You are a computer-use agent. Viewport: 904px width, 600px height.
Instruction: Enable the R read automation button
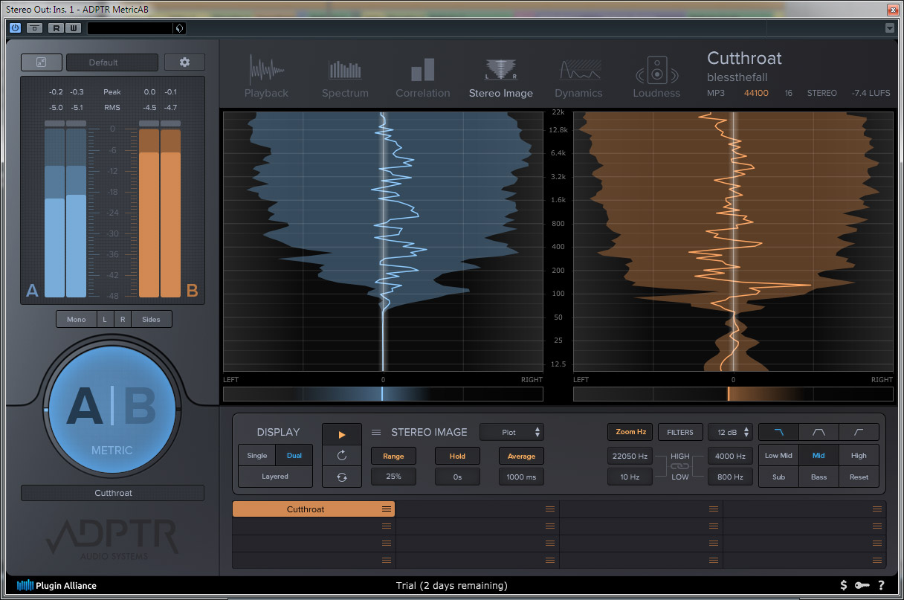pyautogui.click(x=56, y=28)
